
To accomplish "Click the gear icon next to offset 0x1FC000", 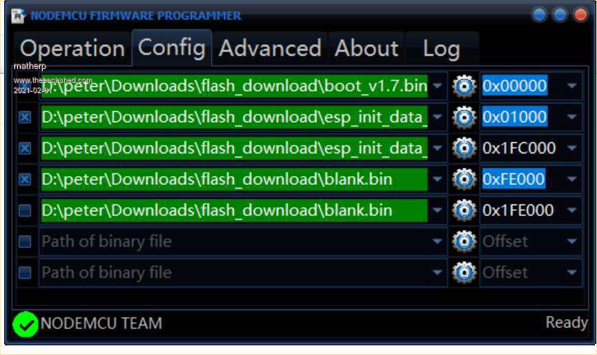I will click(x=464, y=148).
